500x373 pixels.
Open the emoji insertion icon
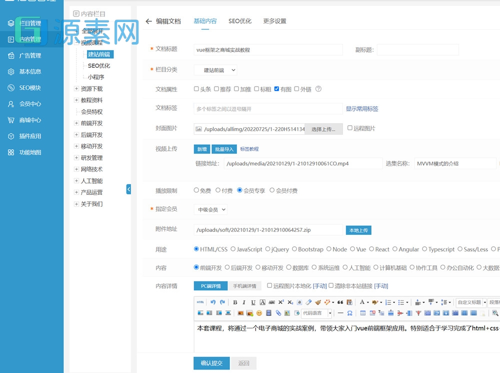click(260, 313)
